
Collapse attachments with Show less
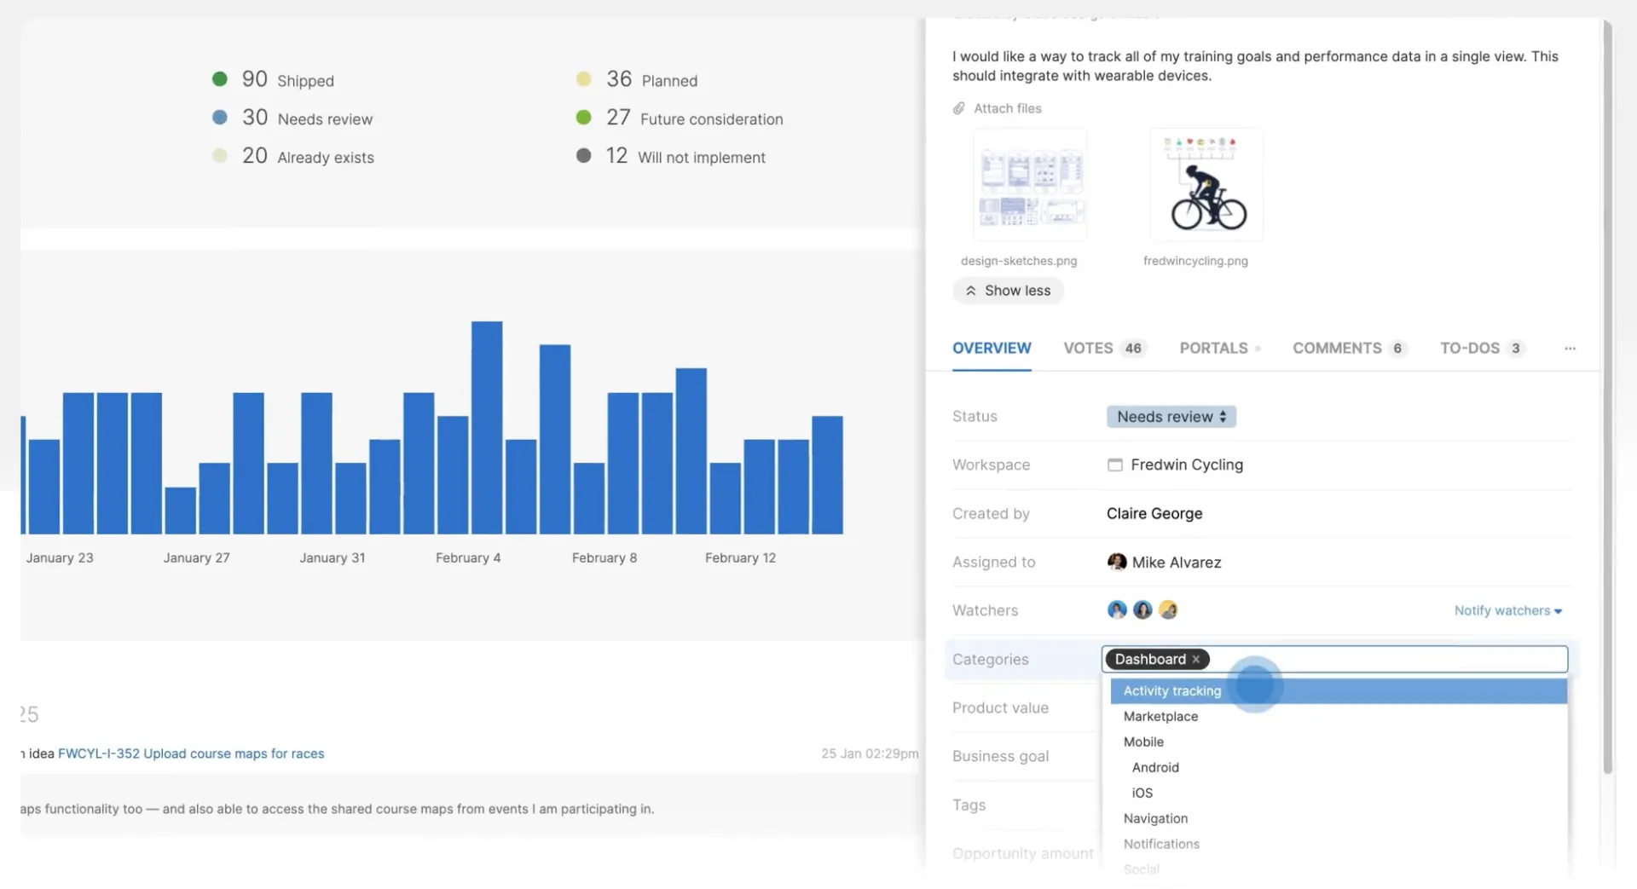point(1008,291)
